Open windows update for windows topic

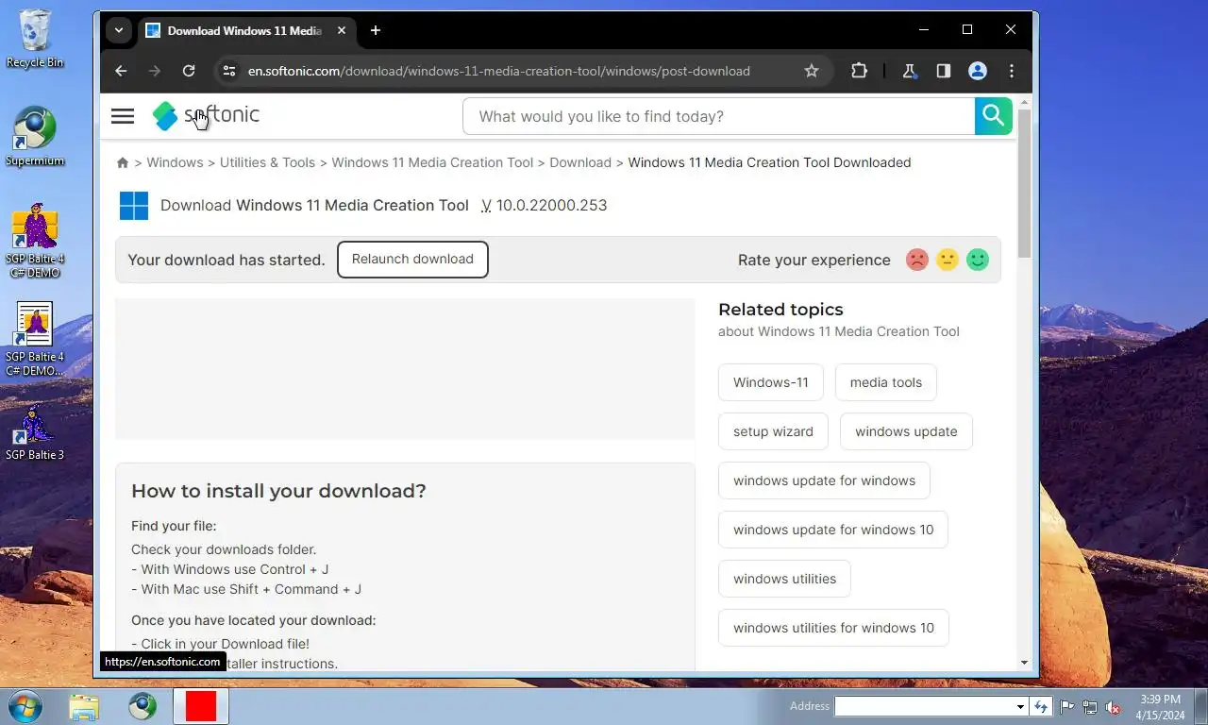[x=824, y=481]
